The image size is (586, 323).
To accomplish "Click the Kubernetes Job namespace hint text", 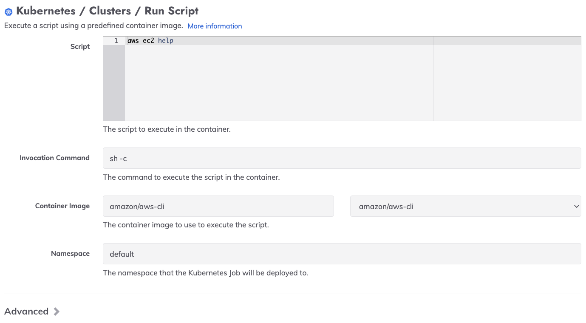I will [206, 273].
